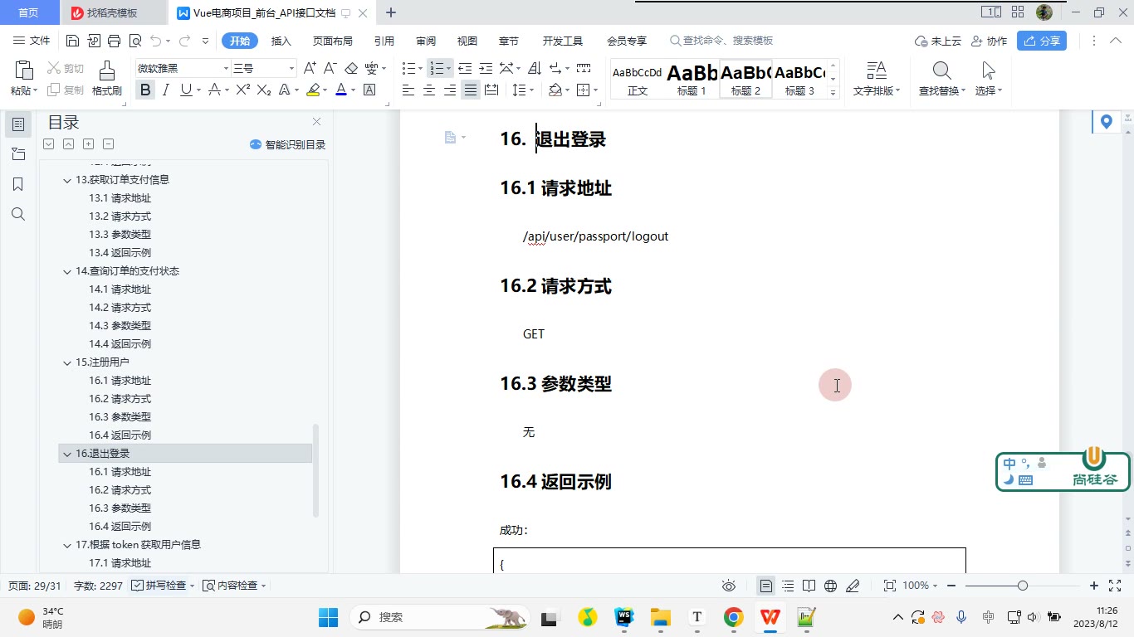Image resolution: width=1134 pixels, height=637 pixels.
Task: Open the 页面布局 ribbon tab
Action: [332, 41]
